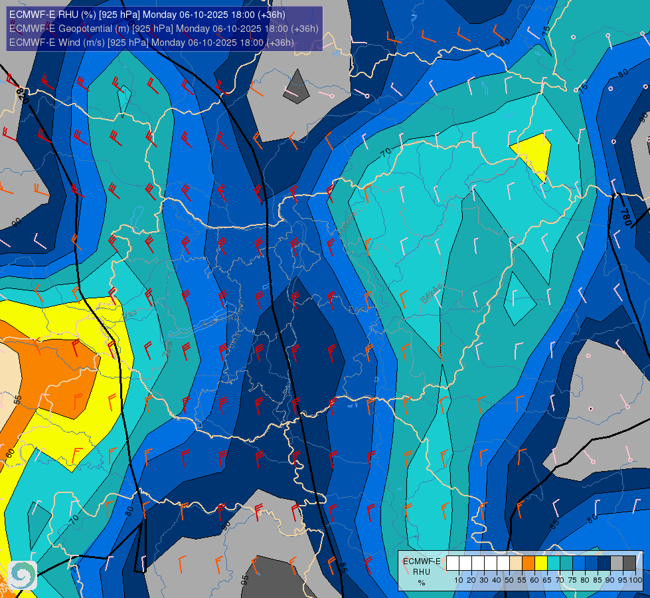Image resolution: width=650 pixels, height=598 pixels.
Task: Click the '780' geopotential contour label
Action: click(625, 217)
